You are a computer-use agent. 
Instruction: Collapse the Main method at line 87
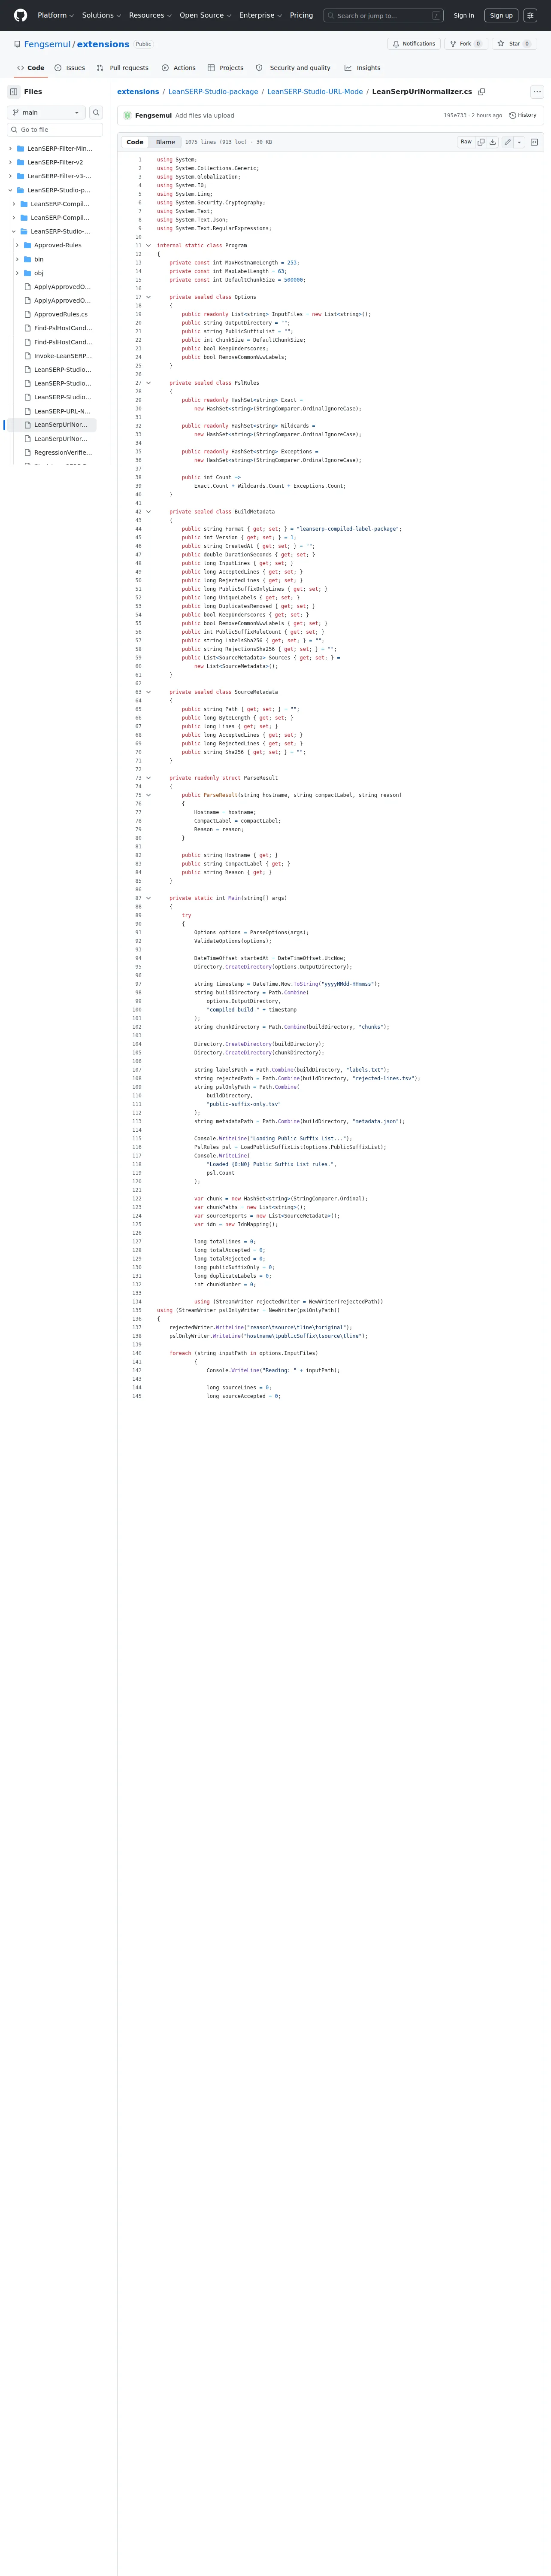pyautogui.click(x=149, y=898)
